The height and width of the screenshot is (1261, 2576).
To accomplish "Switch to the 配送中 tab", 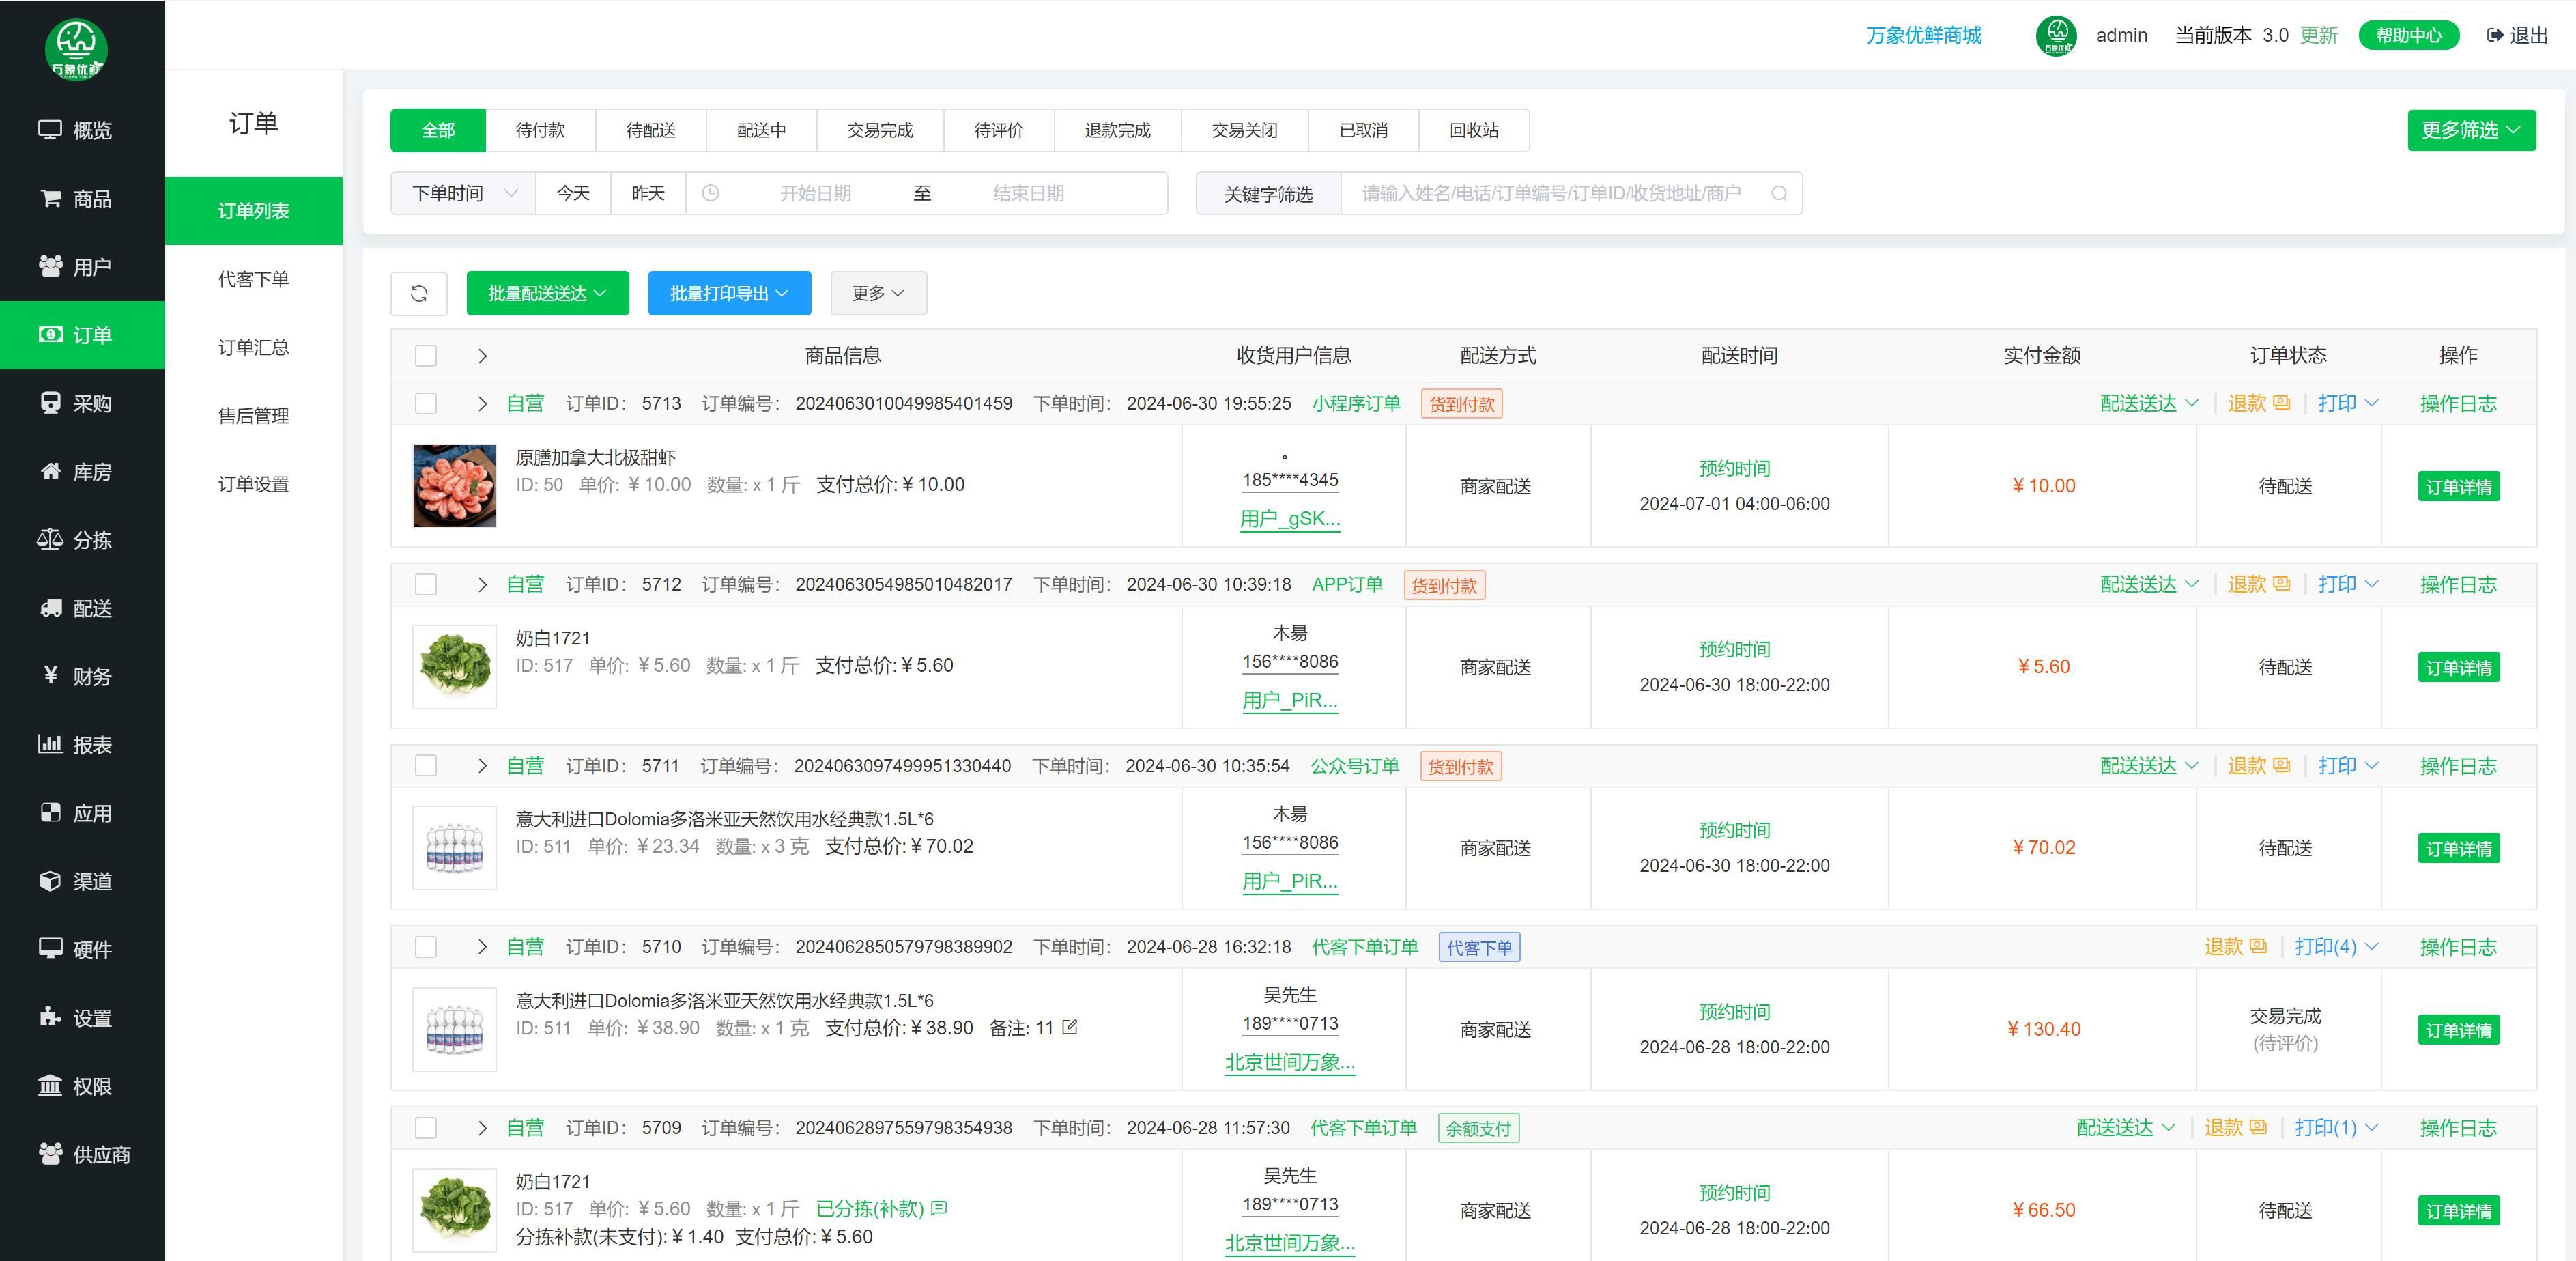I will tap(761, 130).
